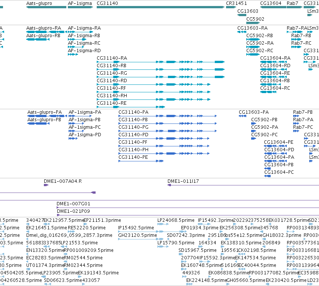Select transcript label CG31140-RH
This screenshot has height=286, width=319.
coord(112,96)
